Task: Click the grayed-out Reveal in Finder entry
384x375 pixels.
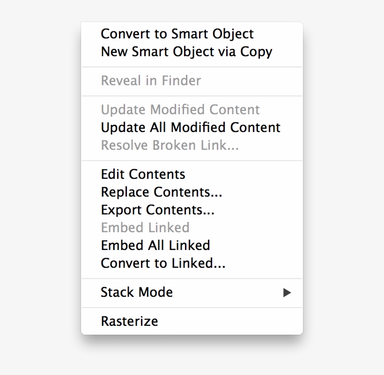Action: 151,81
